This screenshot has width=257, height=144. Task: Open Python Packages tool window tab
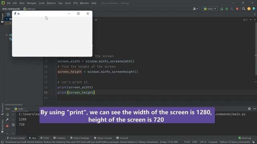[x=80, y=138]
